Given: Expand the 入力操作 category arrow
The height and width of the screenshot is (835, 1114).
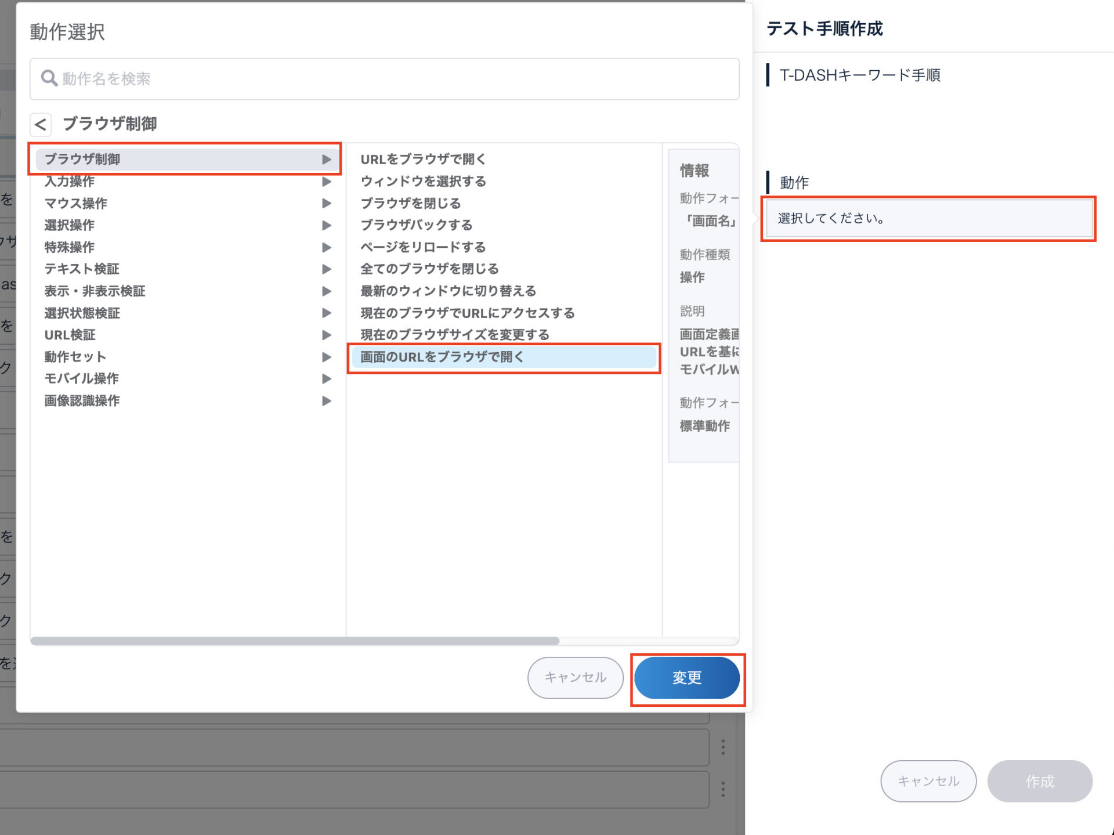Looking at the screenshot, I should (x=327, y=182).
